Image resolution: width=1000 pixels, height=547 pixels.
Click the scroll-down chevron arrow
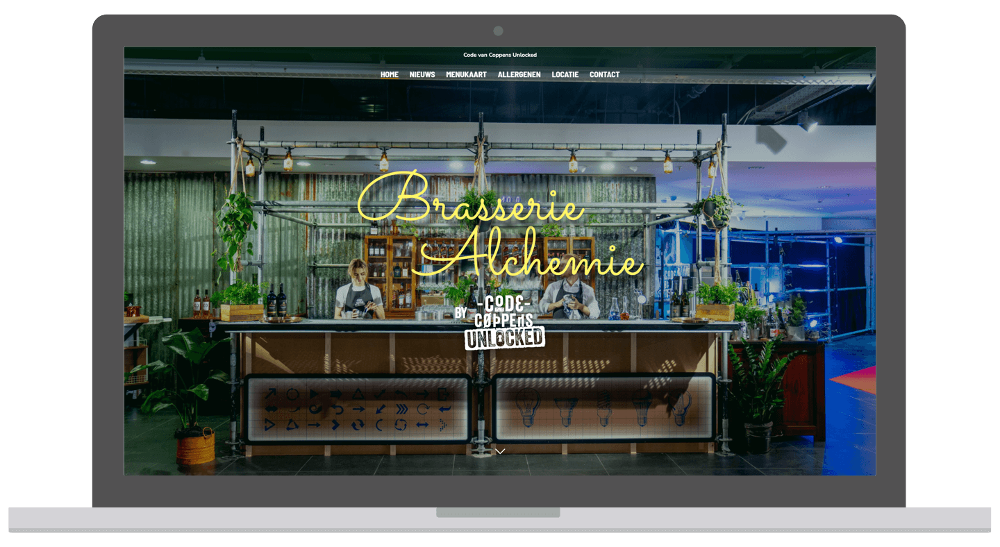click(x=499, y=451)
